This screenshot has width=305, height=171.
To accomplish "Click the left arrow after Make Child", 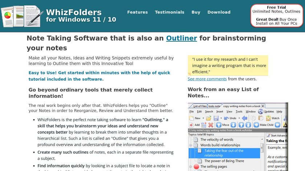I will [277, 125].
